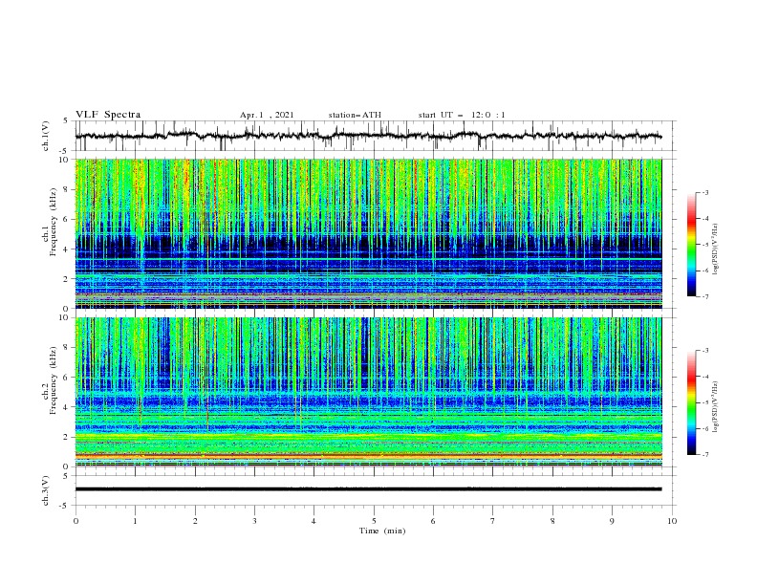Click the "log(PSD)(V²/Hz)" label beside ch.2 colorbar
This screenshot has width=757, height=585.
pos(716,407)
